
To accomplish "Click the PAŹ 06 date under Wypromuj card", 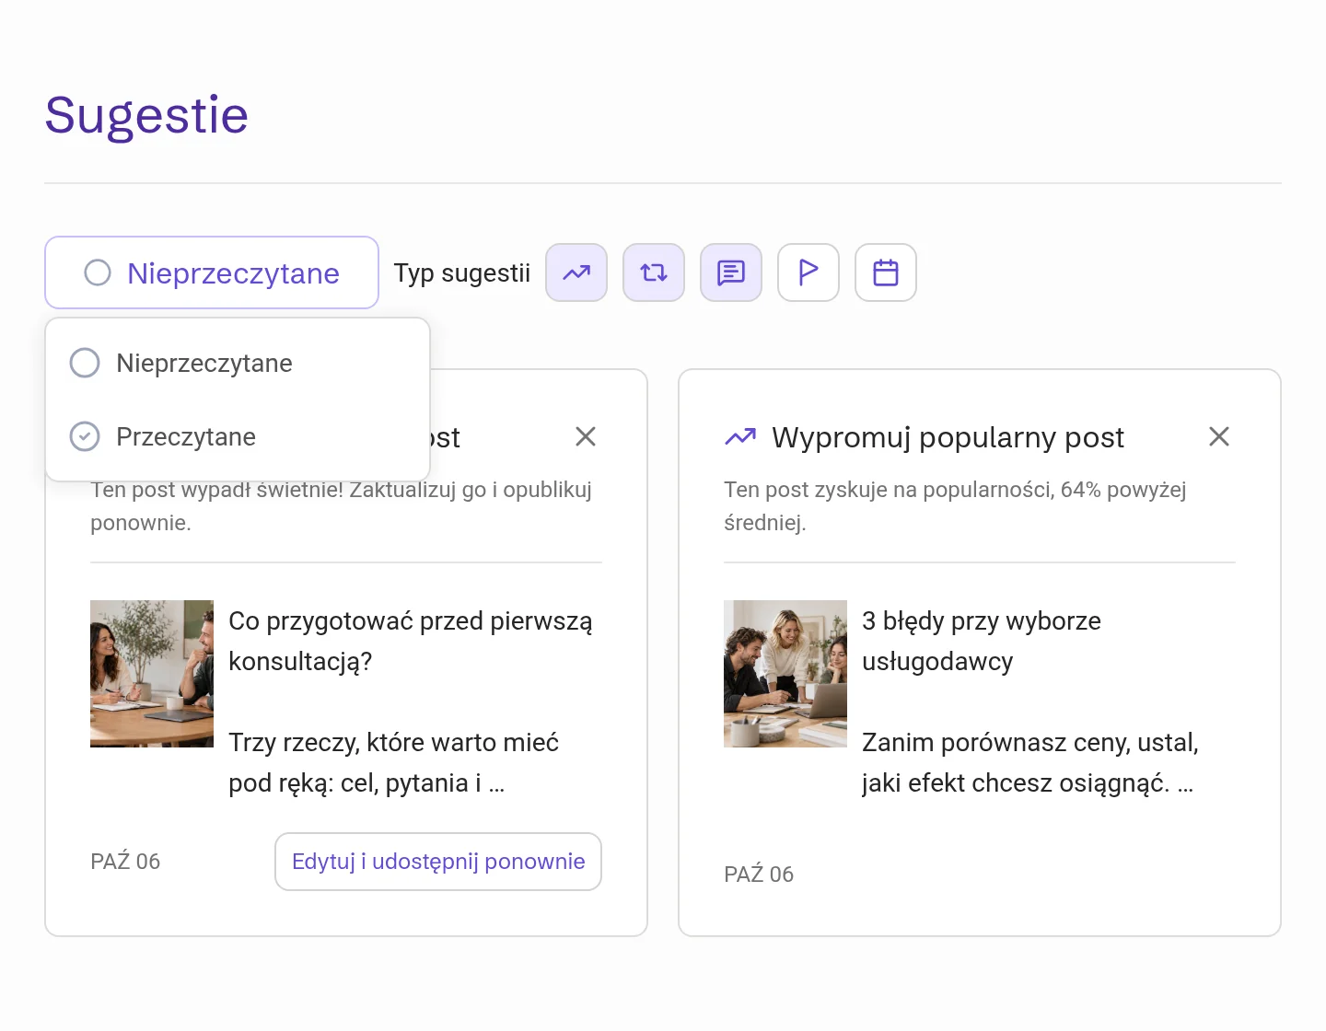I will [x=759, y=875].
